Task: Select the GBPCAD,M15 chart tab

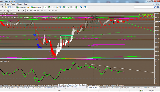Action: click(93, 88)
